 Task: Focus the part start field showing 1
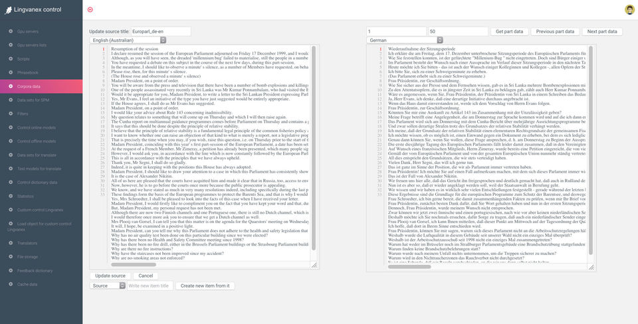point(396,31)
